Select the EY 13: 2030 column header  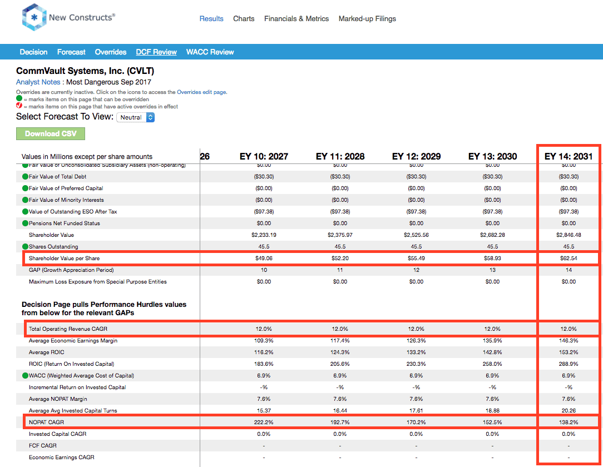point(492,156)
